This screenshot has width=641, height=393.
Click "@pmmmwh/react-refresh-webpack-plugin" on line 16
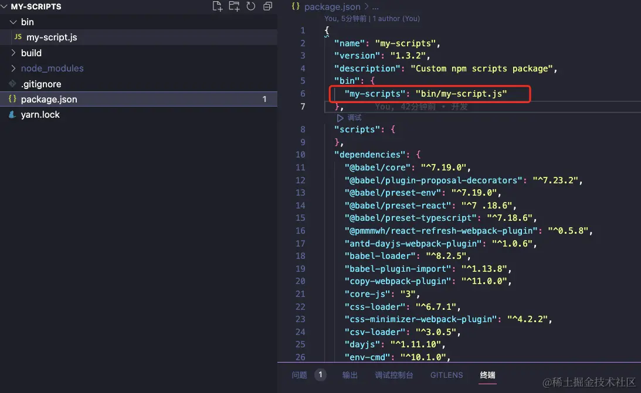[441, 231]
